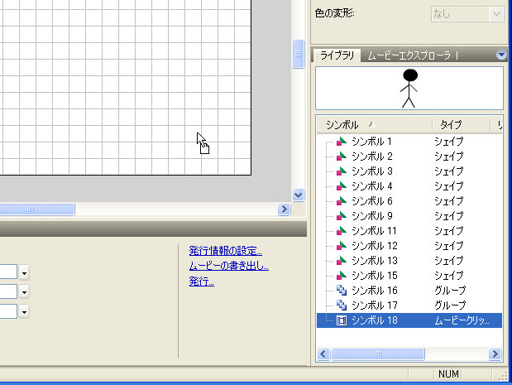Click the canvas scroll right arrow
The height and width of the screenshot is (385, 512).
284,209
